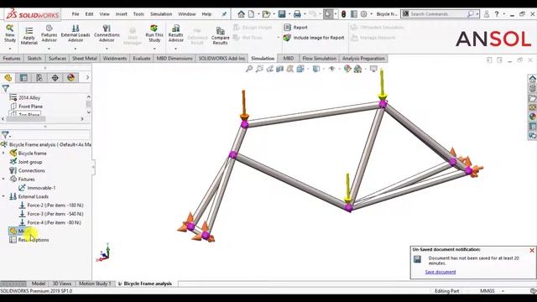Click the Home icon in the top toolbar
Image resolution: width=537 pixels, height=302 pixels.
pyautogui.click(x=241, y=14)
